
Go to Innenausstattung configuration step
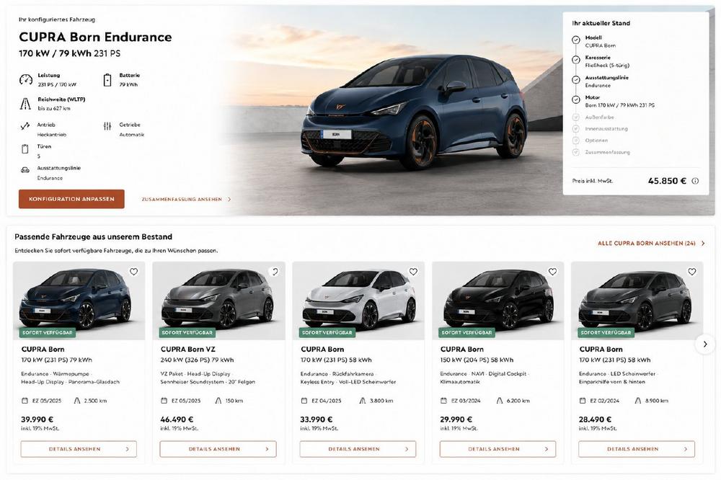[x=606, y=129]
